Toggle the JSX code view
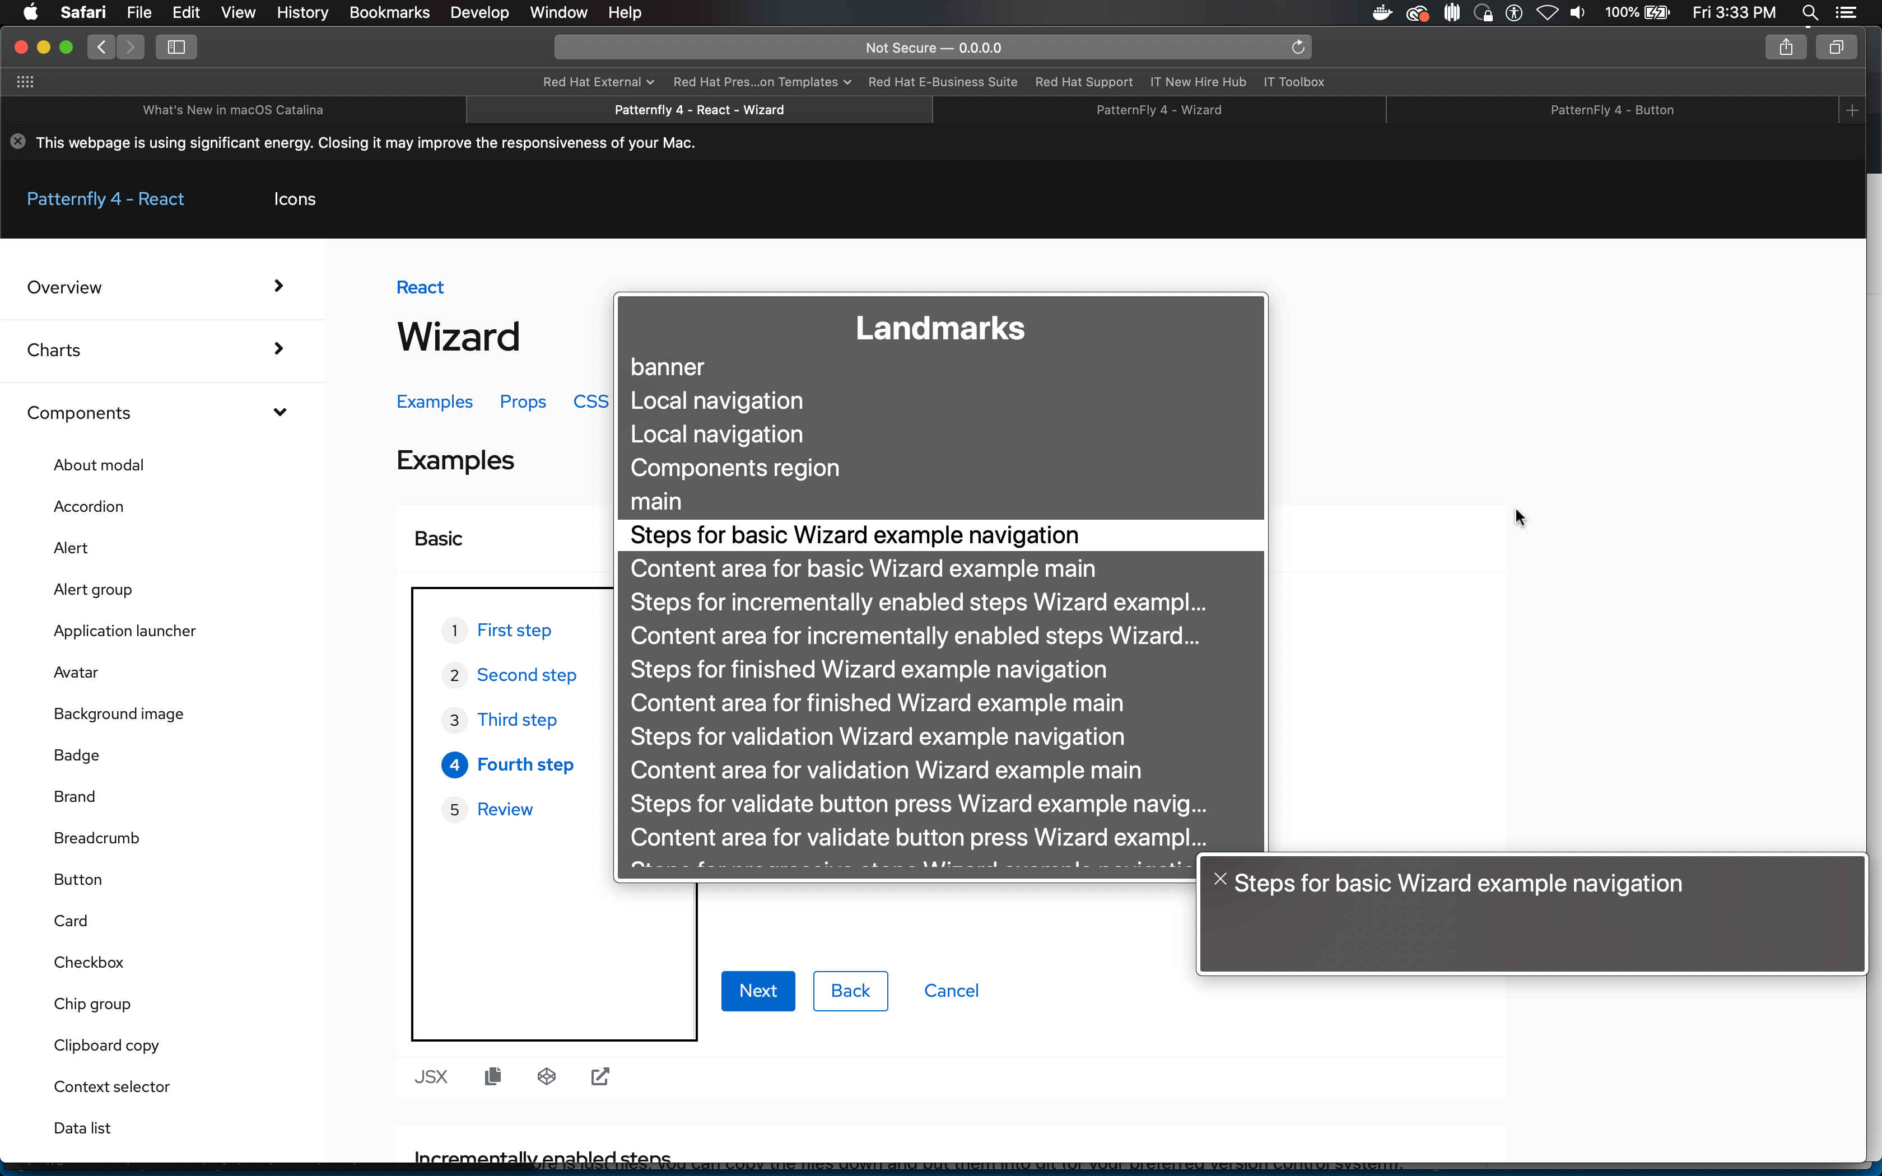 coord(431,1076)
